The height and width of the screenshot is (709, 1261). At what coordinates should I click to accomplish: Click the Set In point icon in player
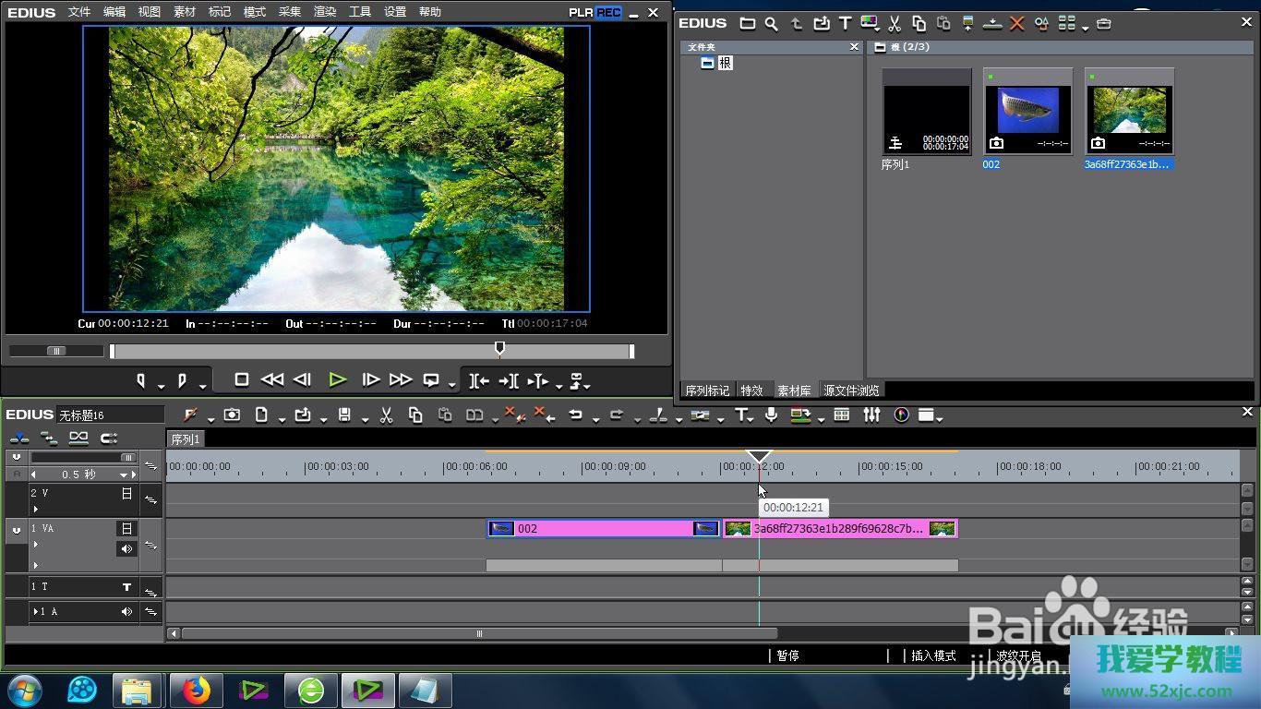[141, 380]
